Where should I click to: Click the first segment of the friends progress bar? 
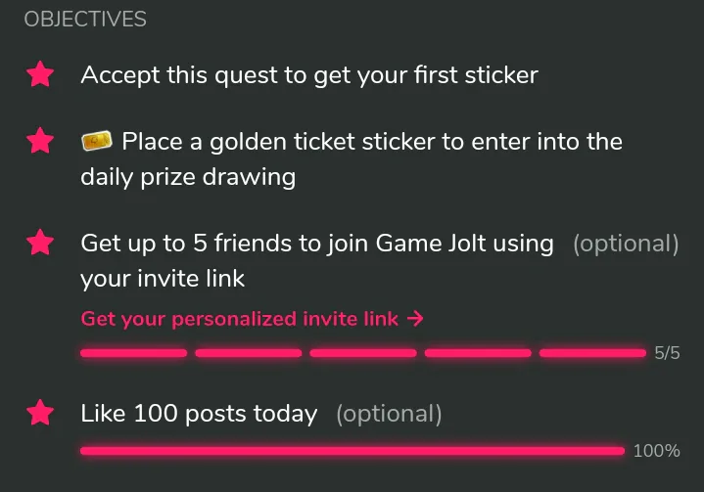click(133, 353)
